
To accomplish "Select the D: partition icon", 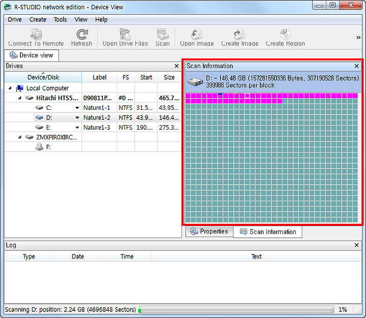I will (39, 118).
